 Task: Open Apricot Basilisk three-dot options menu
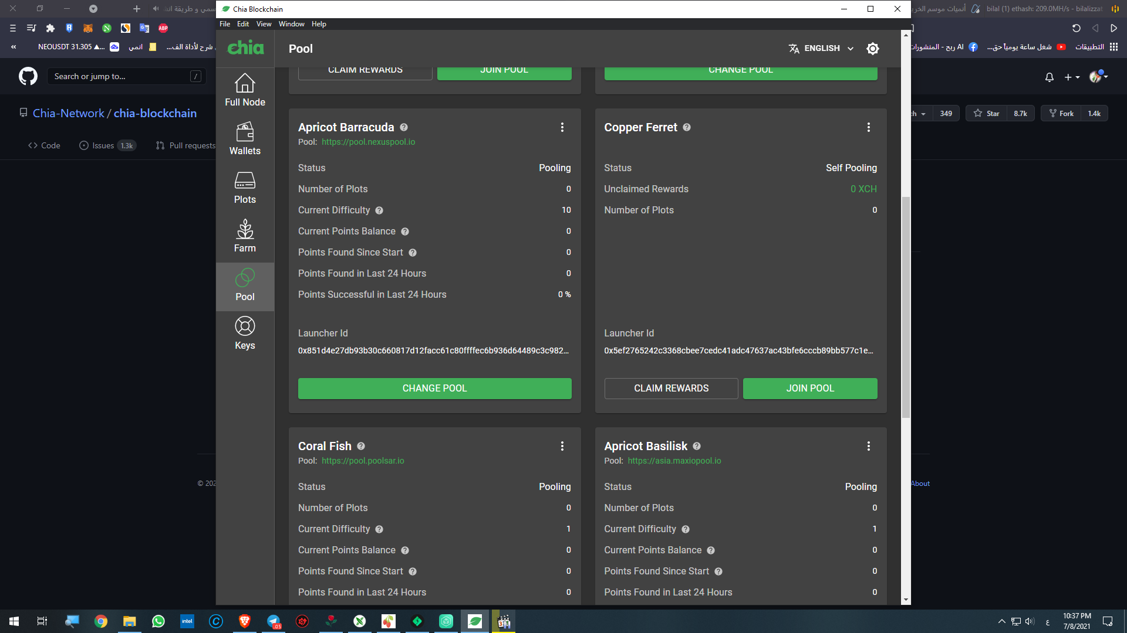(869, 446)
